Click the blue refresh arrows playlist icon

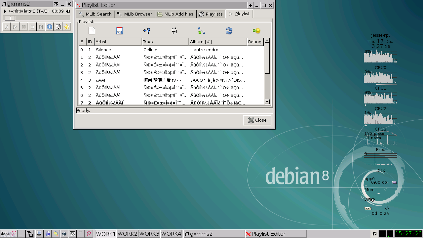tap(229, 31)
